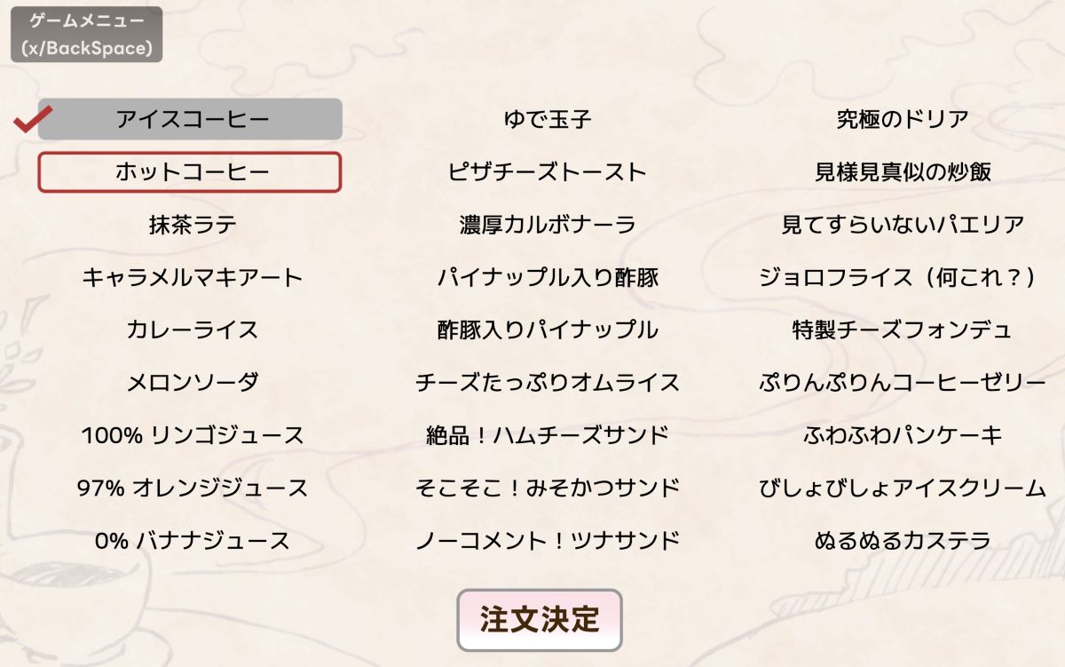Toggle メロンソーダ selection
Image resolution: width=1065 pixels, height=667 pixels.
coord(193,383)
